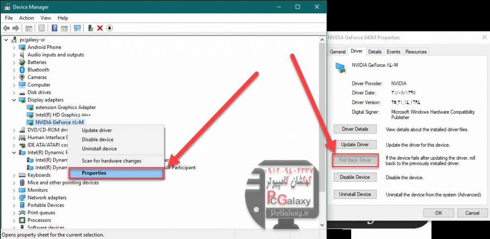Click the blue Help question mark toolbar icon
The height and width of the screenshot is (239, 490).
coord(55,28)
